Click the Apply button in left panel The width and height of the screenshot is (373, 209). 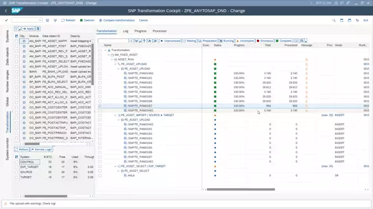(x=29, y=28)
